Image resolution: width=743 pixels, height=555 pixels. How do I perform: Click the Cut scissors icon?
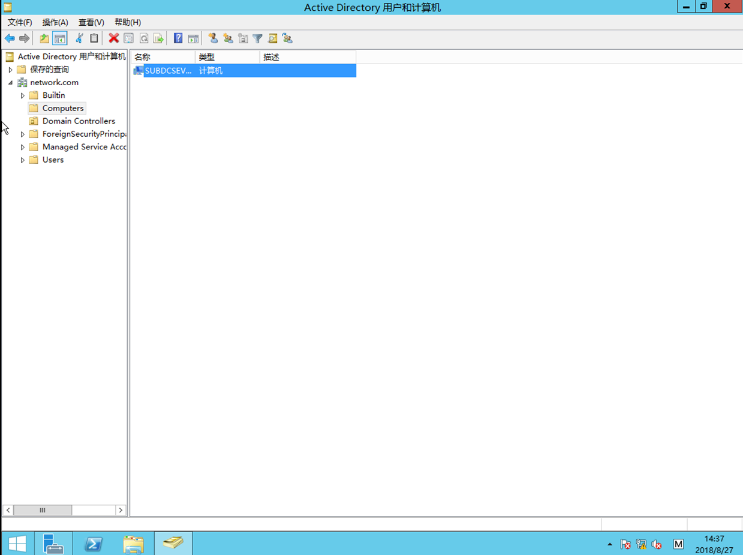79,38
